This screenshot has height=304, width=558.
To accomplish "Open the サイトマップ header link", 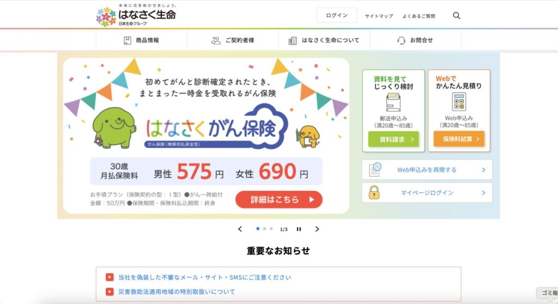I will [379, 16].
